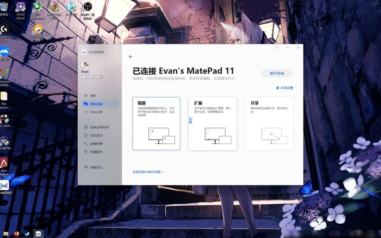381x238 pixels.
Task: Select the MuMu手游助手 desktop shortcut
Action: tap(37, 33)
